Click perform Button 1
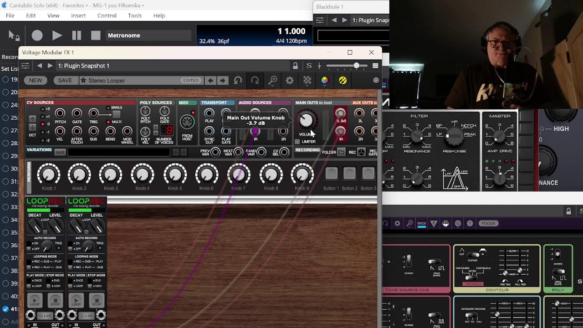Image resolution: width=583 pixels, height=328 pixels. coord(331,174)
